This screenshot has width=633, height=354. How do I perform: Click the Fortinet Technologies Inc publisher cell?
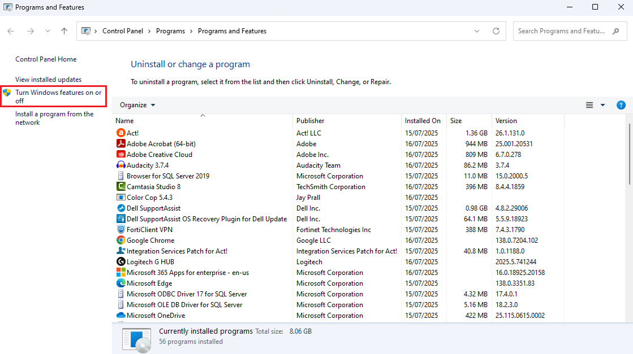333,230
